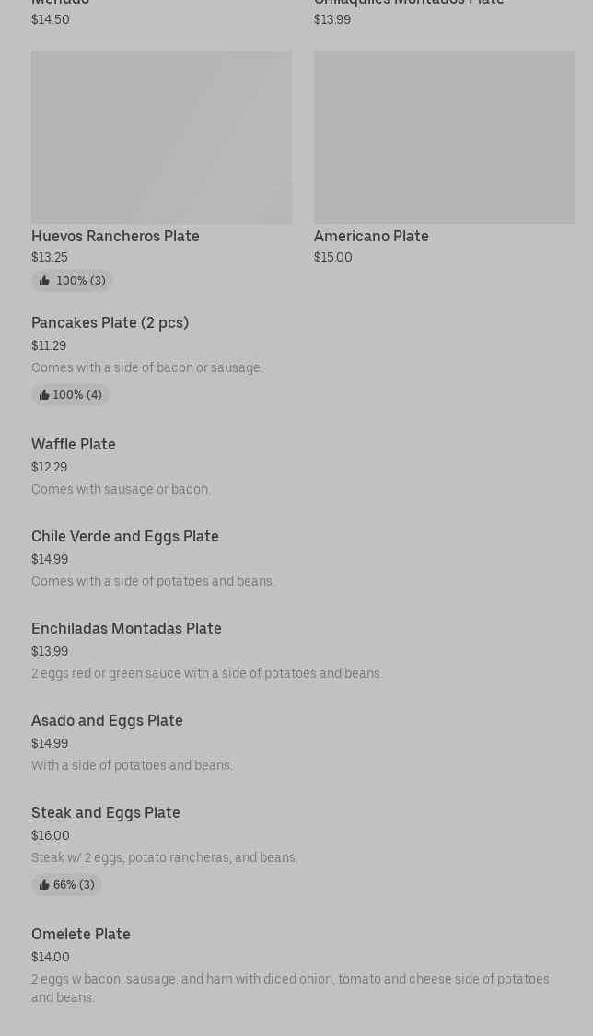Click the "2 eggs red or green sauce" description
The height and width of the screenshot is (1036, 593).
(x=206, y=674)
